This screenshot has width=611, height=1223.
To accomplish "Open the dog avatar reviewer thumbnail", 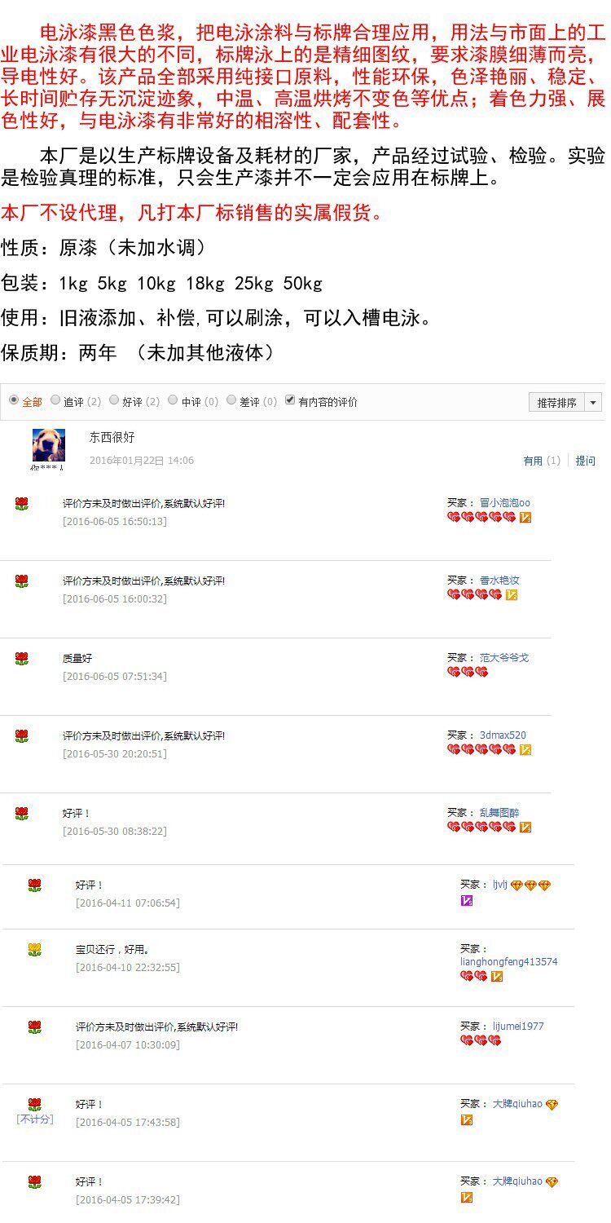I will click(48, 445).
